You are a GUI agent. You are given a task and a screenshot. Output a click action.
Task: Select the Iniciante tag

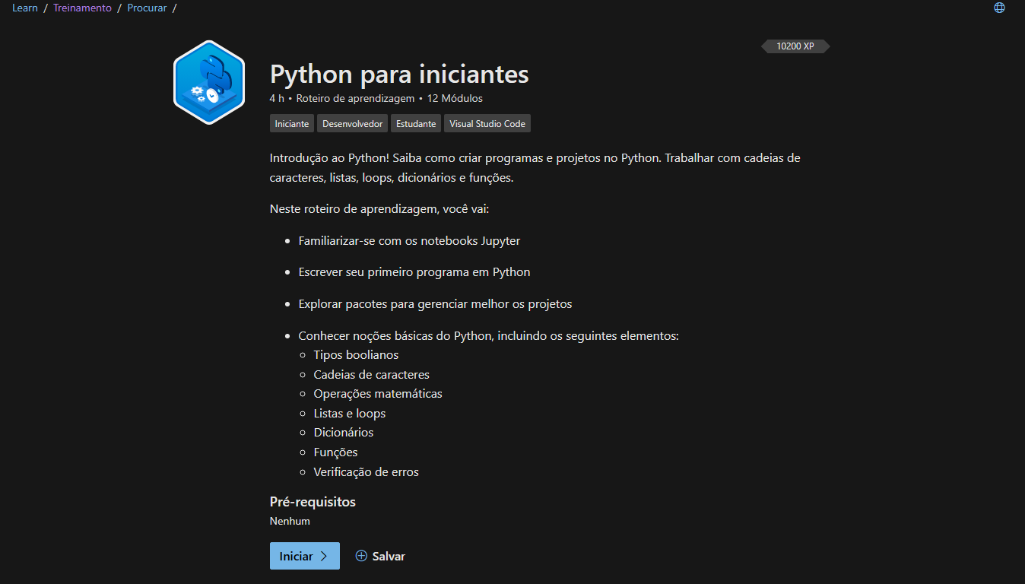pos(292,123)
